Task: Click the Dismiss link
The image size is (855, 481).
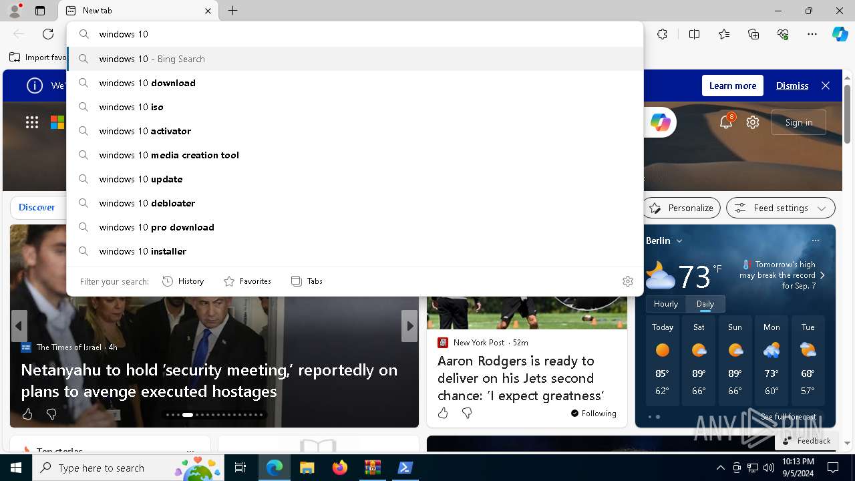Action: (x=792, y=86)
